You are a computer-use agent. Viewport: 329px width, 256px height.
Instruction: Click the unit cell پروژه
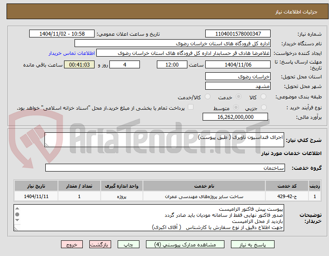point(122,196)
